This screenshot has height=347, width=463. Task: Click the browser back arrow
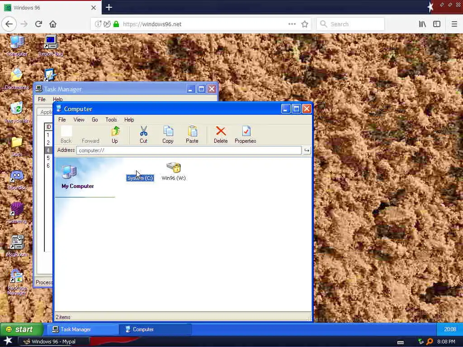(9, 24)
